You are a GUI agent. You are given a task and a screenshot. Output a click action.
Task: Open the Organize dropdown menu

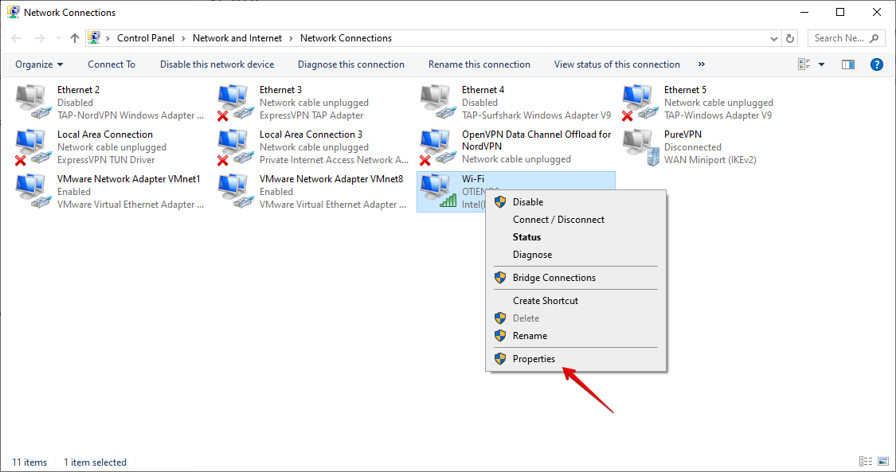(39, 64)
